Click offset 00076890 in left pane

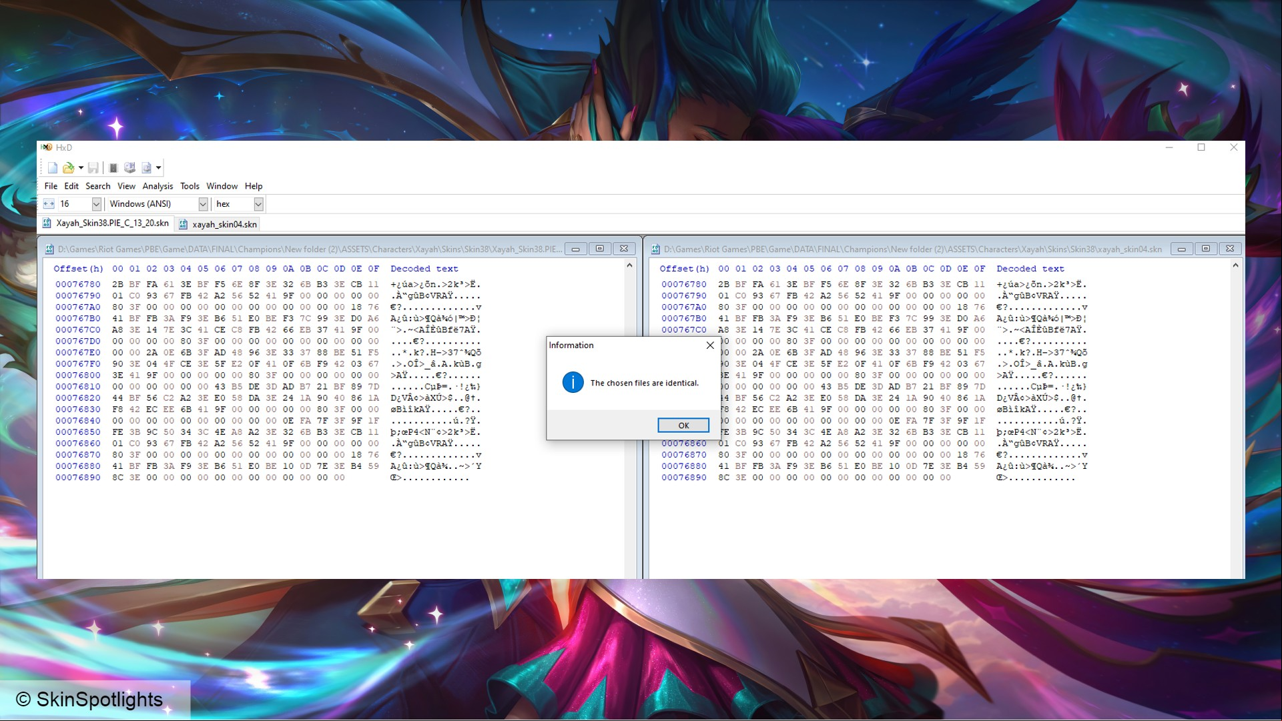pyautogui.click(x=78, y=478)
